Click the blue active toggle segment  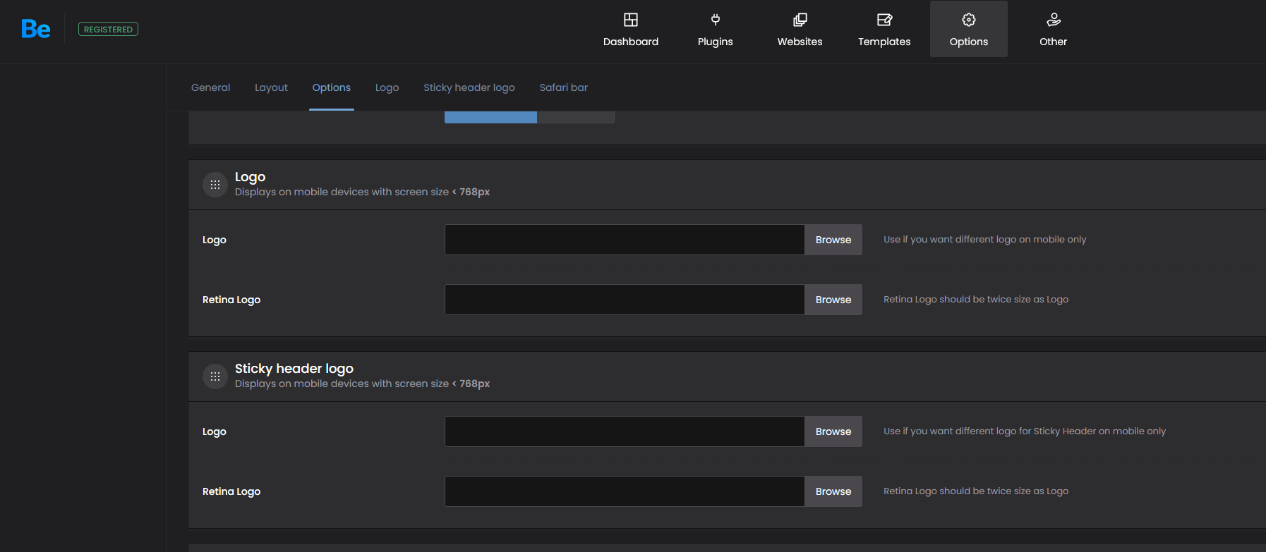point(490,117)
